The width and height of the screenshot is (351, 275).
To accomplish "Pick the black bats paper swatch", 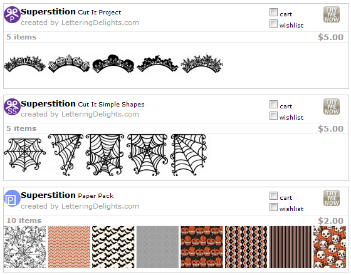I will pyautogui.click(x=113, y=247).
